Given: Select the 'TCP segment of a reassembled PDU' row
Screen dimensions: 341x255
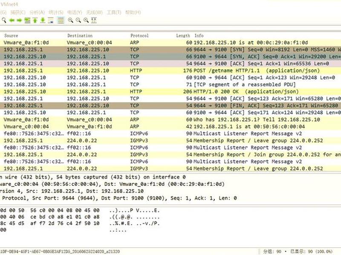Looking at the screenshot, I should pos(170,84).
